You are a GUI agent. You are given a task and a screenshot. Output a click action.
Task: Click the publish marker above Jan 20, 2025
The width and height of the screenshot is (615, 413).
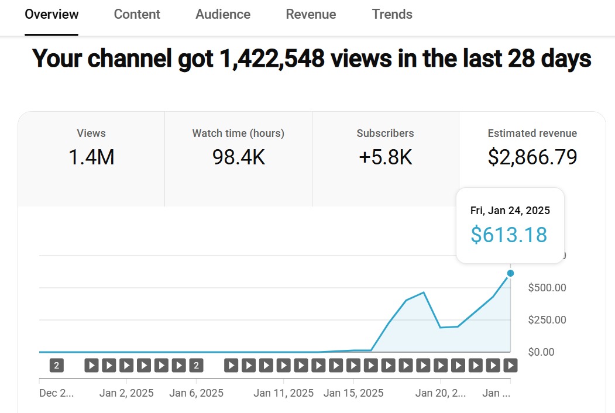click(x=441, y=364)
